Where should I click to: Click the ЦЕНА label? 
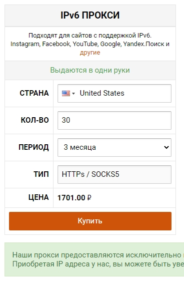click(38, 197)
